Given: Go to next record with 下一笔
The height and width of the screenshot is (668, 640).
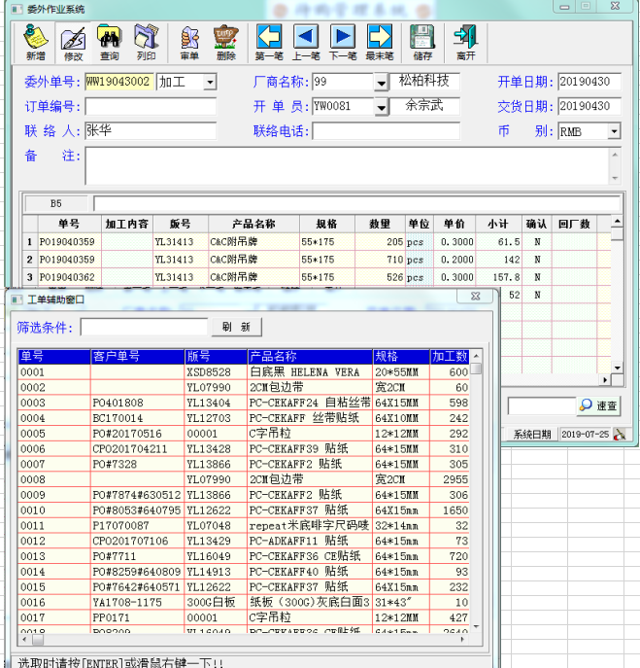Looking at the screenshot, I should (x=343, y=43).
